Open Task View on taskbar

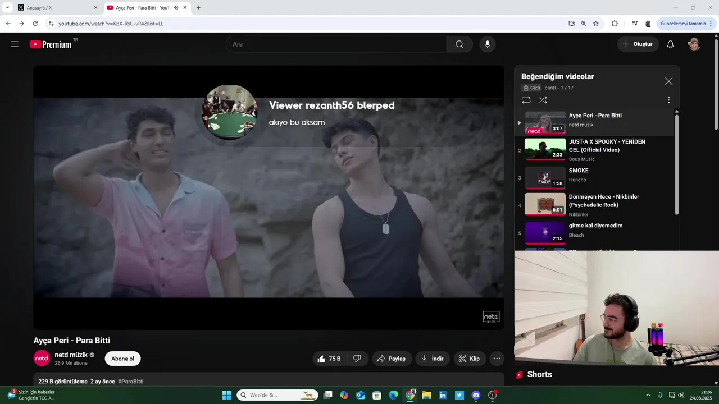tap(328, 395)
